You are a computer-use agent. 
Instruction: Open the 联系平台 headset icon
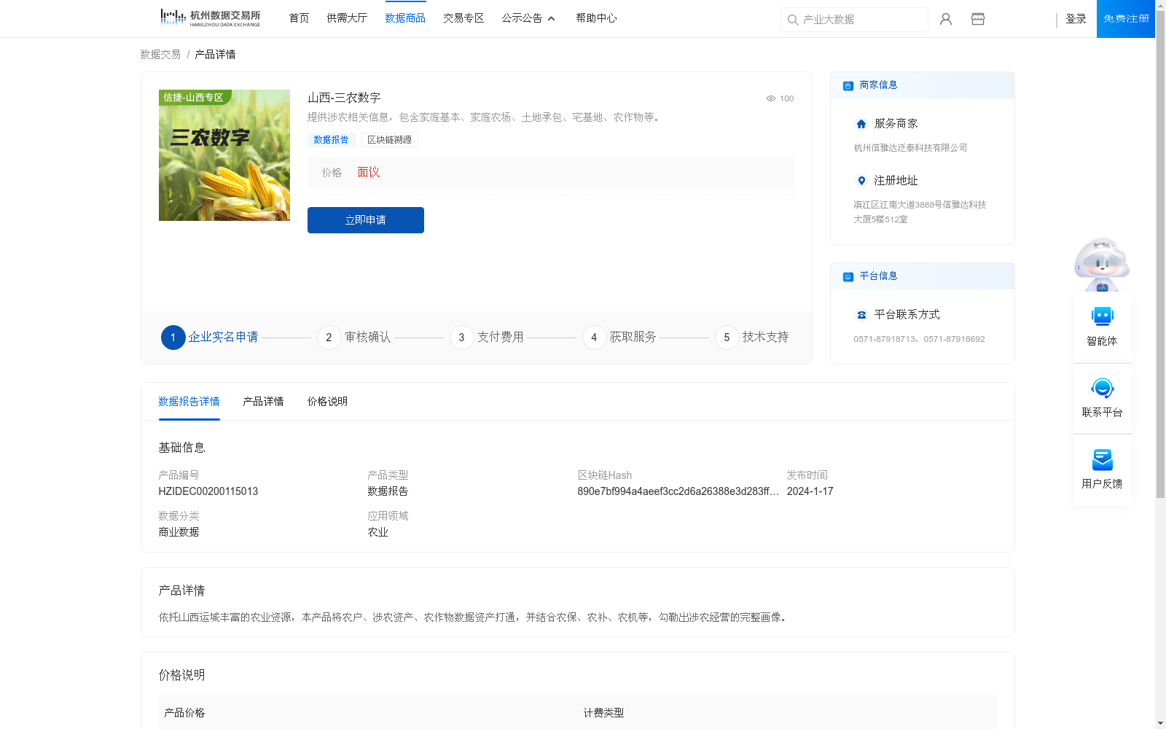[1102, 388]
